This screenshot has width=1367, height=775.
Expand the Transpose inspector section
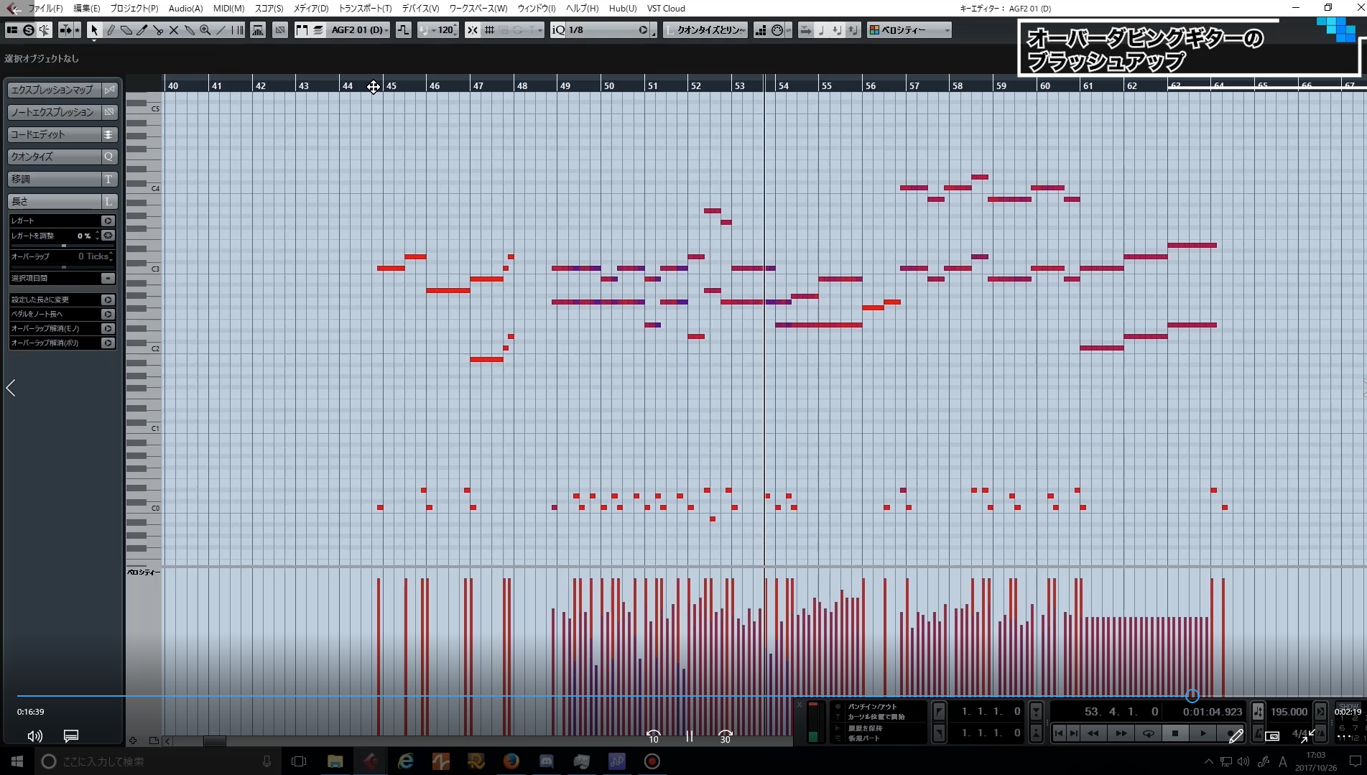click(62, 179)
